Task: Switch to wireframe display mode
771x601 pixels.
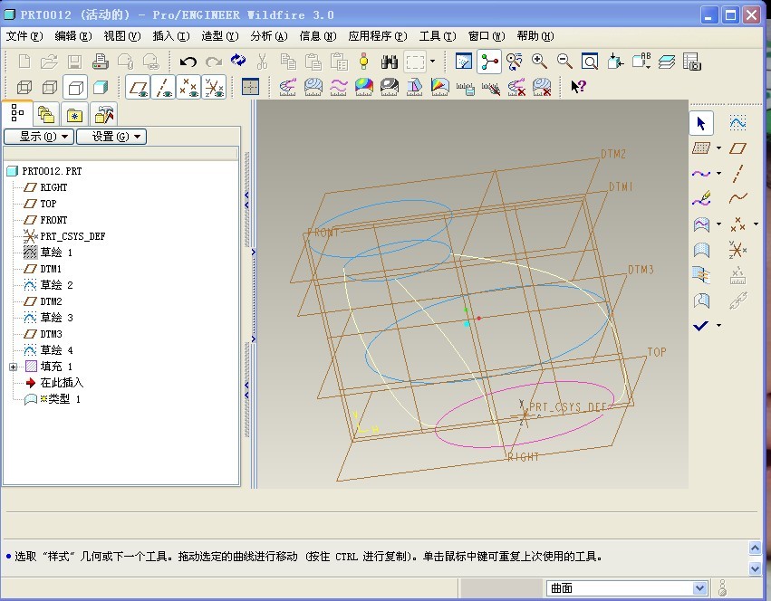Action: [x=24, y=88]
